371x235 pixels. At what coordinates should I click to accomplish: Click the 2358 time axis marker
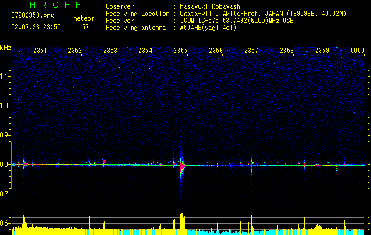click(287, 51)
